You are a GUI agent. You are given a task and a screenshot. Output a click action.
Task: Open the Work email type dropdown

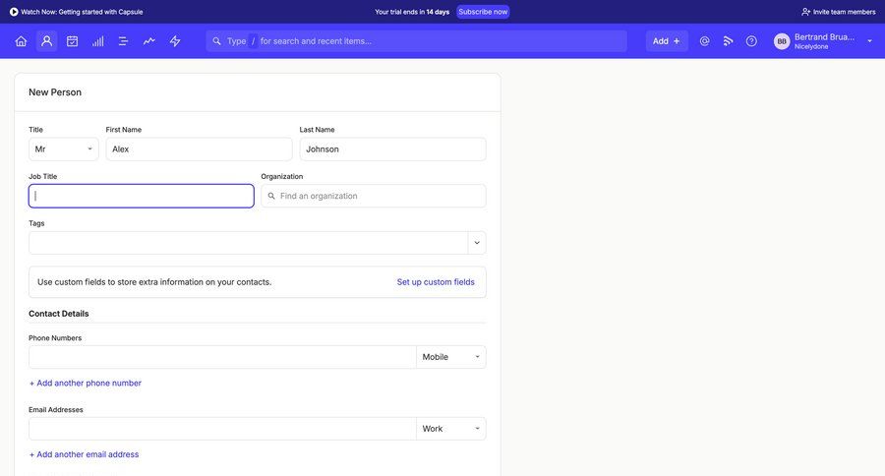450,429
